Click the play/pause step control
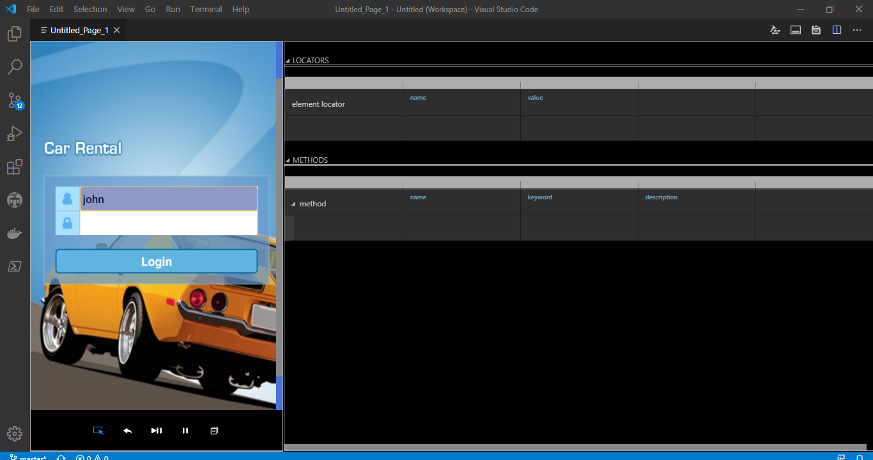This screenshot has width=873, height=460. (x=157, y=431)
